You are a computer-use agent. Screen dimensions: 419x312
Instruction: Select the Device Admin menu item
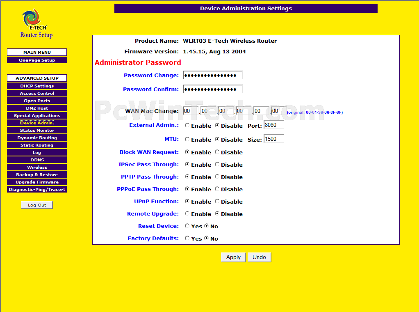tap(37, 123)
